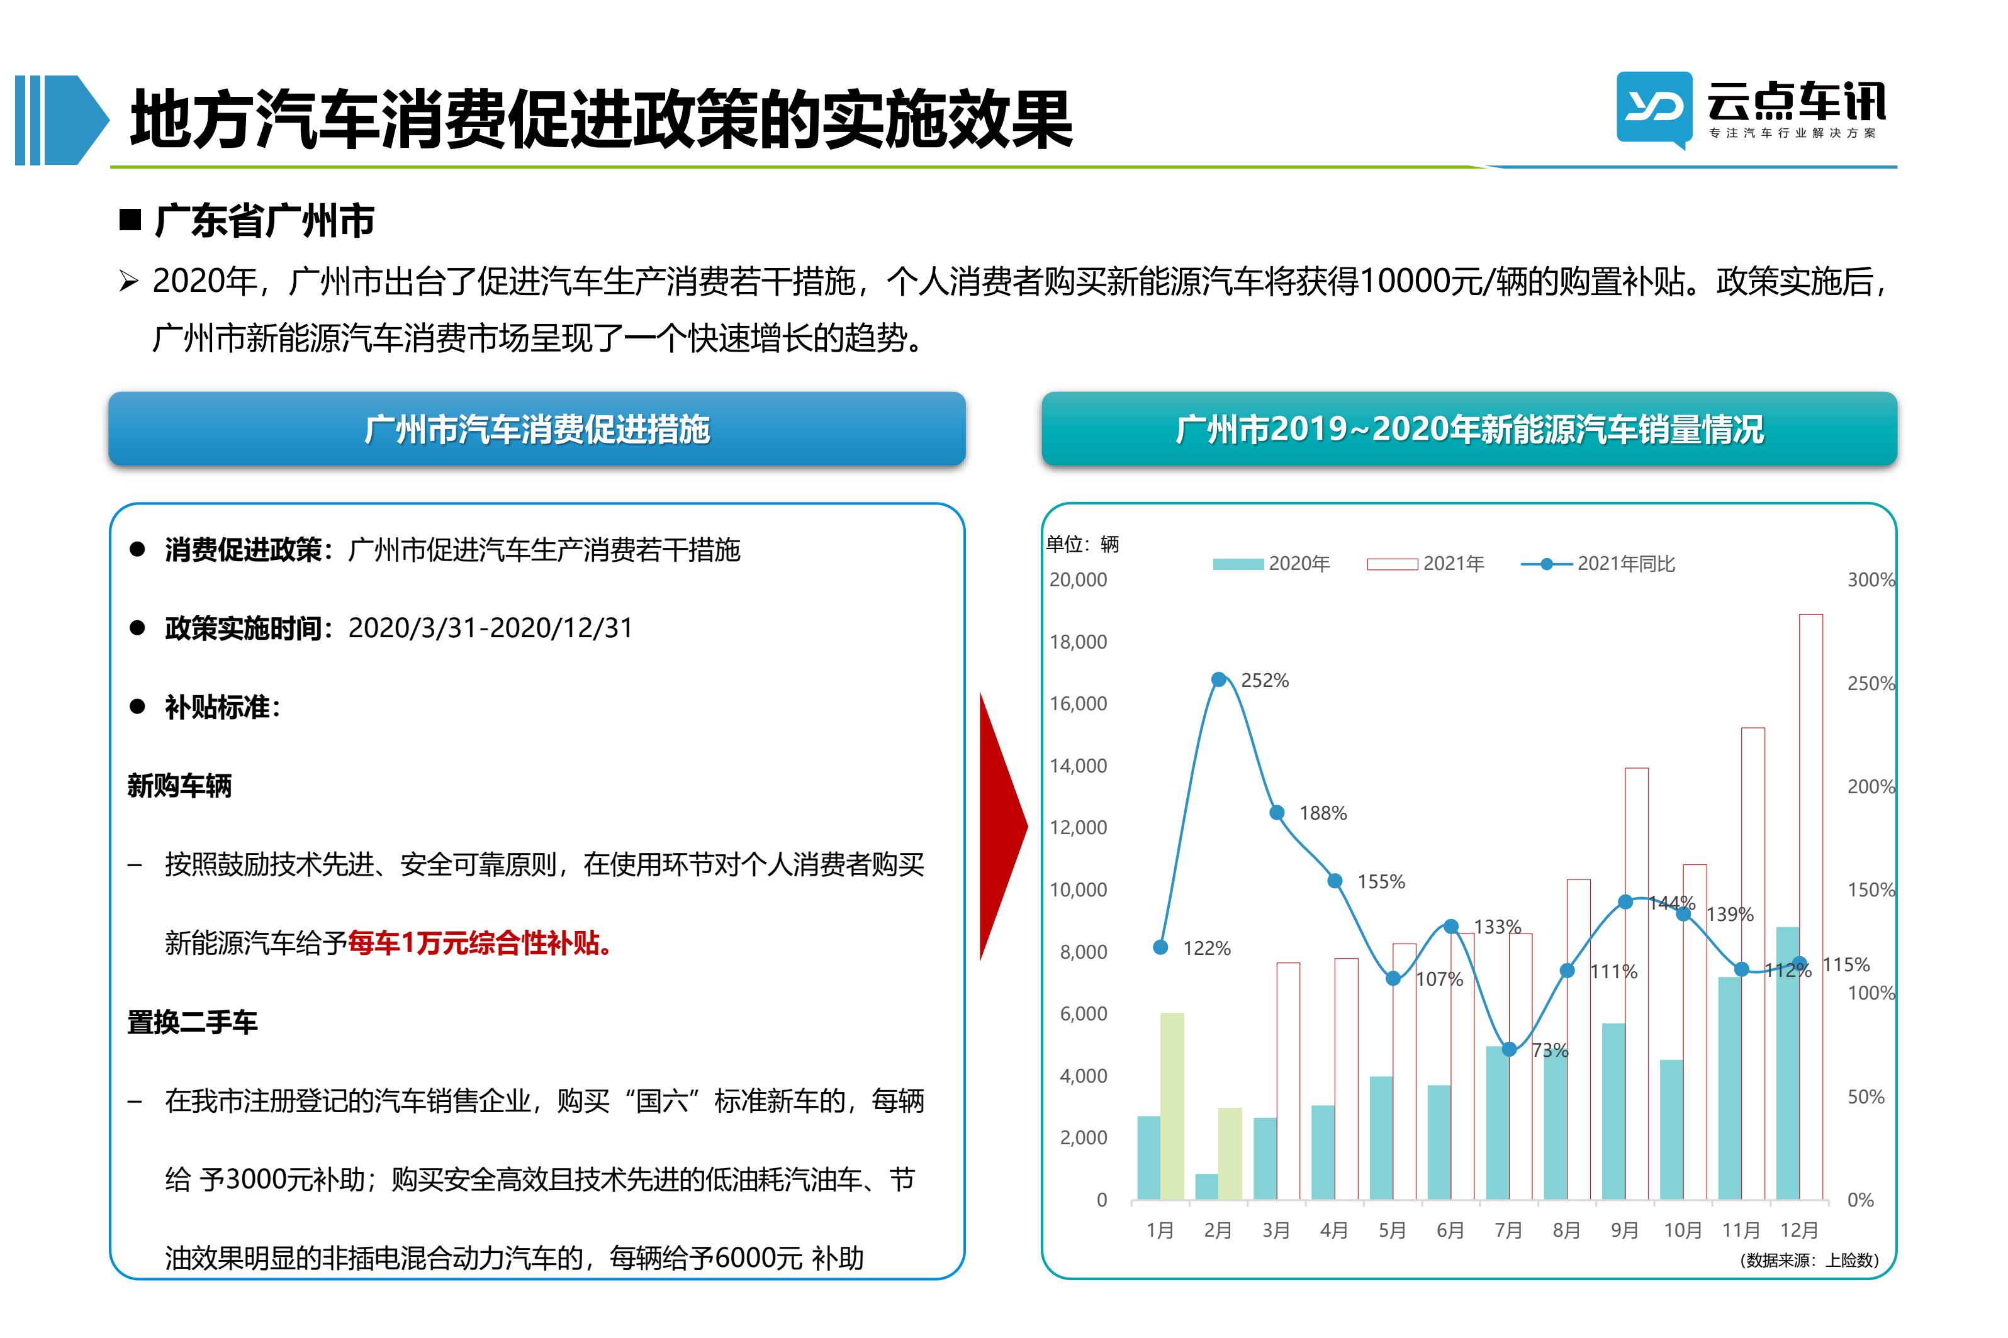Viewport: 2008px width, 1338px height.
Task: Click the 2021 bar for 9月
Action: [x=1637, y=984]
